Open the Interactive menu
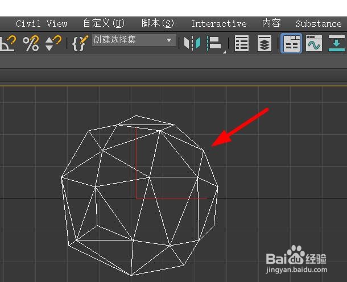347x282 pixels. pos(219,24)
